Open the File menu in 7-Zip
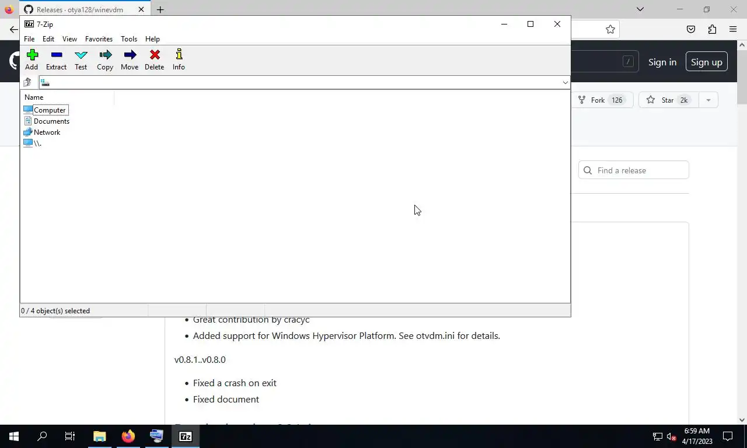 tap(29, 39)
